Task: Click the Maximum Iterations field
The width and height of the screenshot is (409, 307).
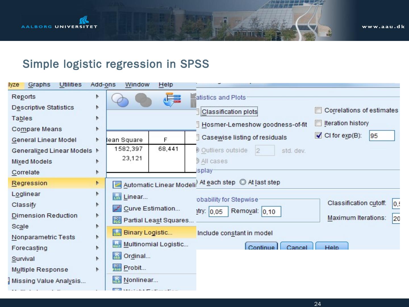Action: point(396,218)
